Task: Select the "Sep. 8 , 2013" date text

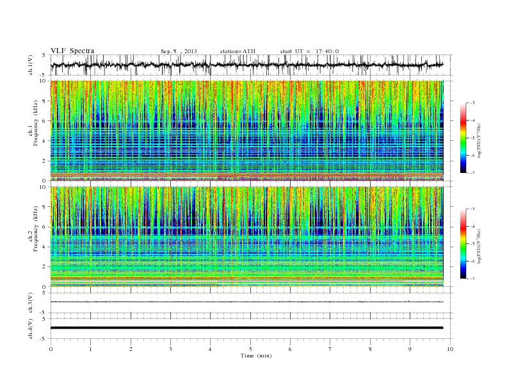Action: pyautogui.click(x=179, y=51)
